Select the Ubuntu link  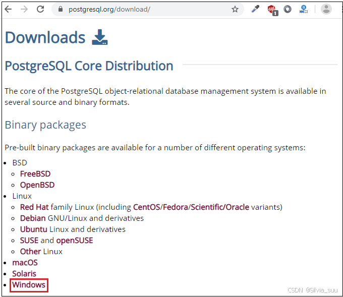click(x=34, y=229)
